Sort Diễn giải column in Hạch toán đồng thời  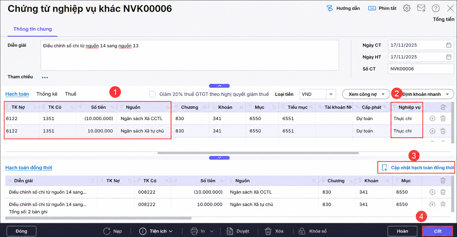tap(92, 181)
